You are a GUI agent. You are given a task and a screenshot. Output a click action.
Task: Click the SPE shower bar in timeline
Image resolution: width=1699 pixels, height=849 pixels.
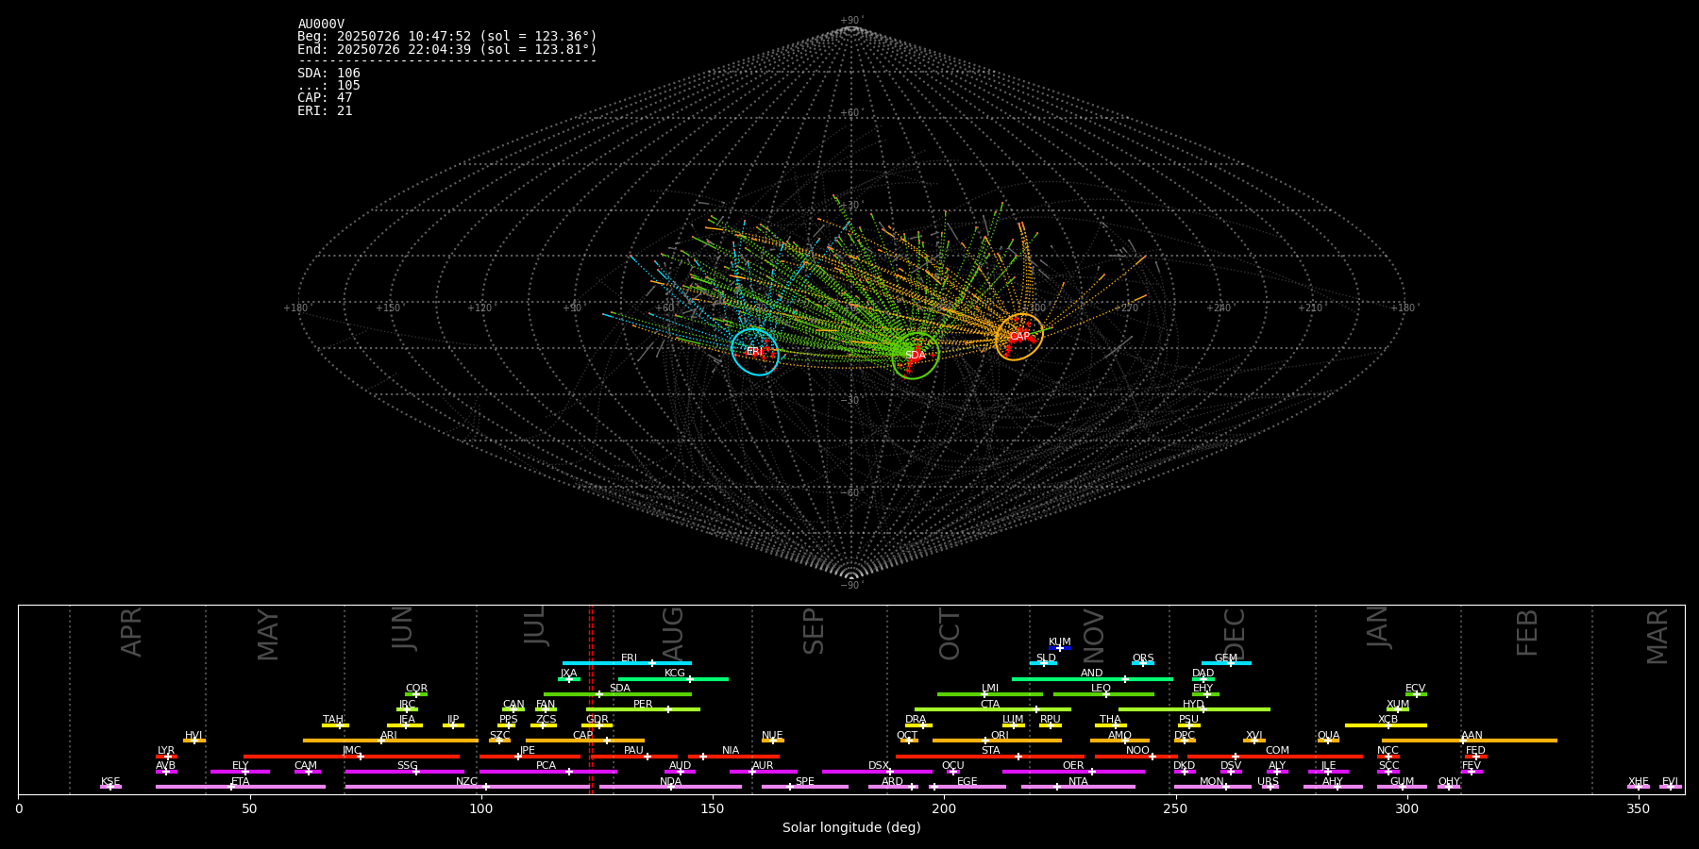click(x=804, y=787)
